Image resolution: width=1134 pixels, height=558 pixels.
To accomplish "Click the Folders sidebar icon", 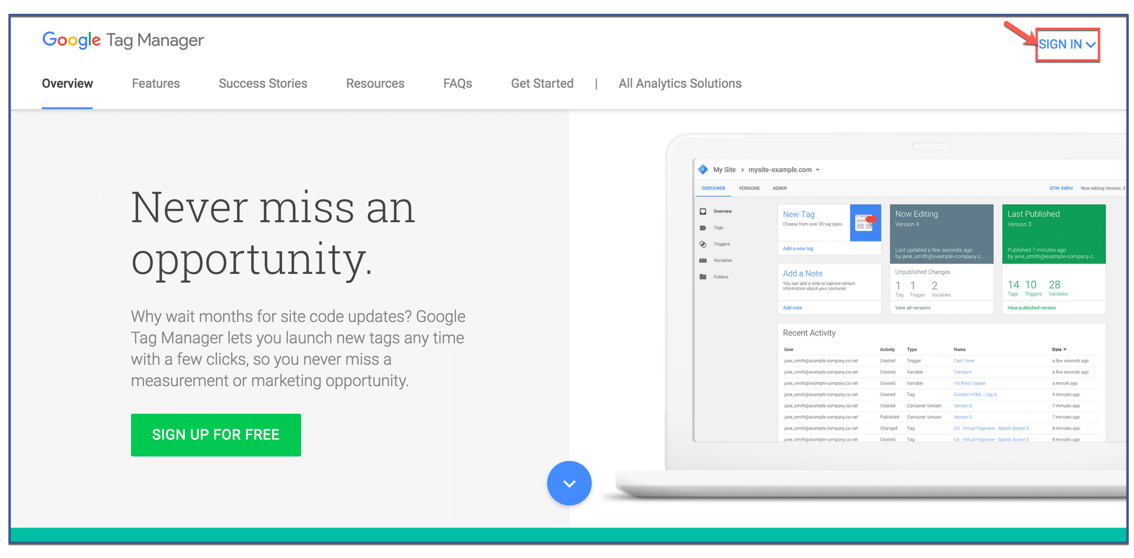I will click(x=703, y=277).
